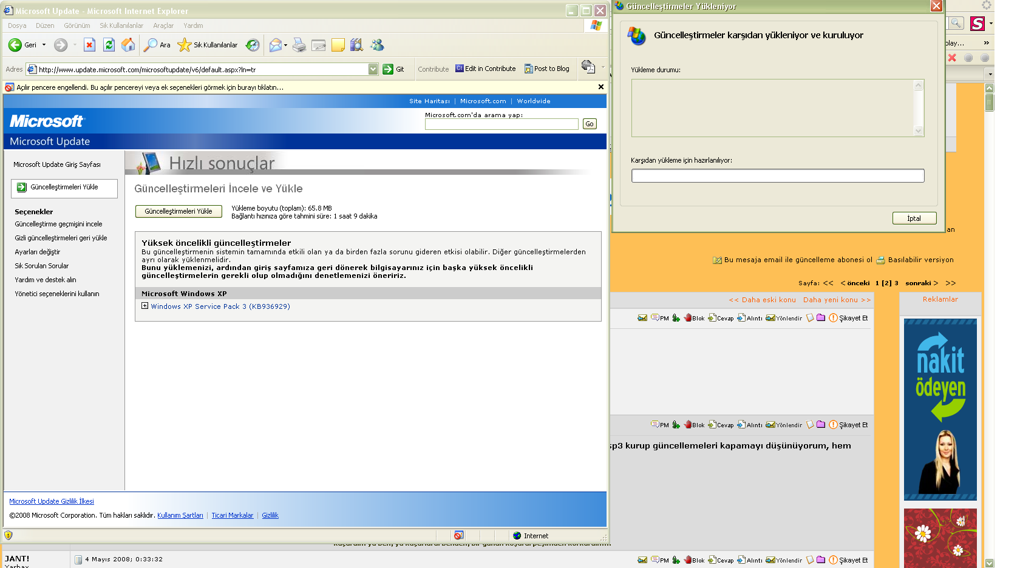The width and height of the screenshot is (1020, 568).
Task: Open the Ara search magnifier
Action: click(157, 45)
